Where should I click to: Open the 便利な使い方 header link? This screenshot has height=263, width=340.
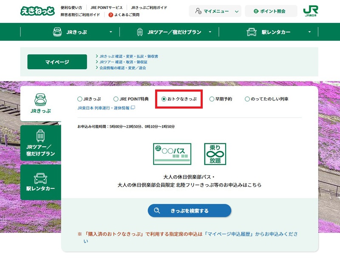pos(71,8)
